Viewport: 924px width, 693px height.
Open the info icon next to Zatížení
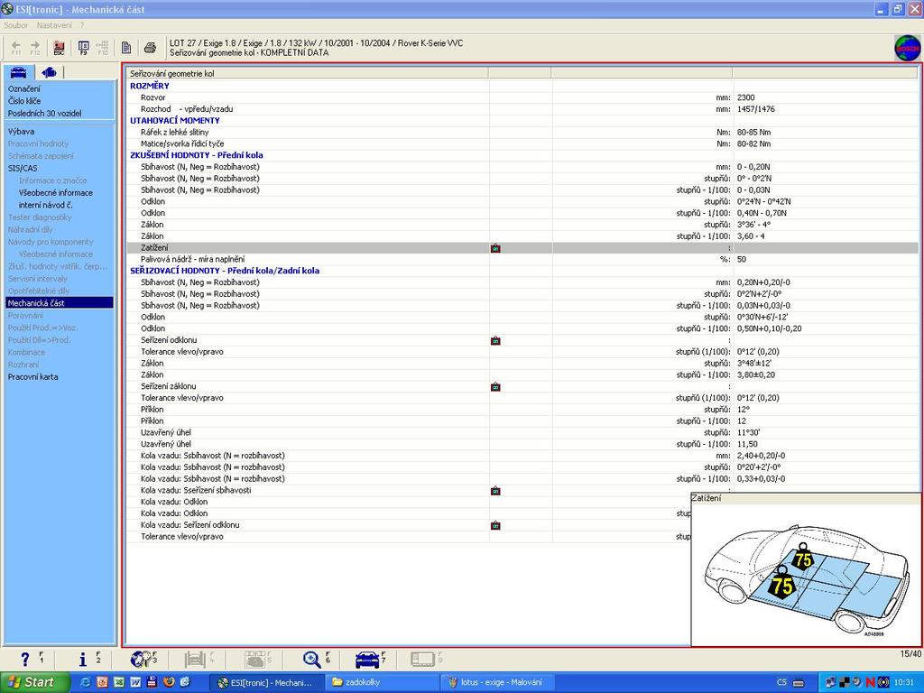[495, 248]
